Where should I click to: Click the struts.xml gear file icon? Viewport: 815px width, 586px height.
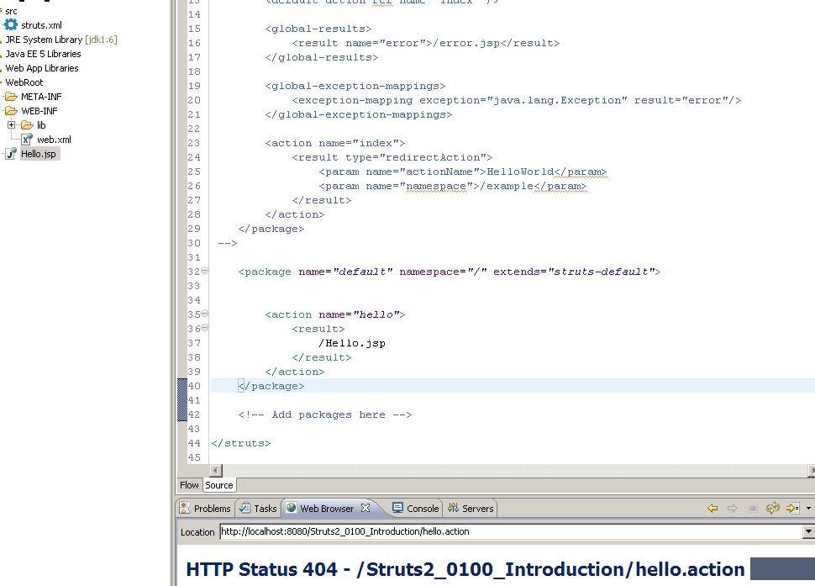point(10,24)
